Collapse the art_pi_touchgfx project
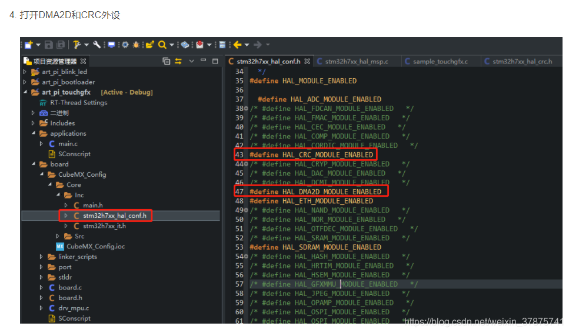 tap(25, 92)
